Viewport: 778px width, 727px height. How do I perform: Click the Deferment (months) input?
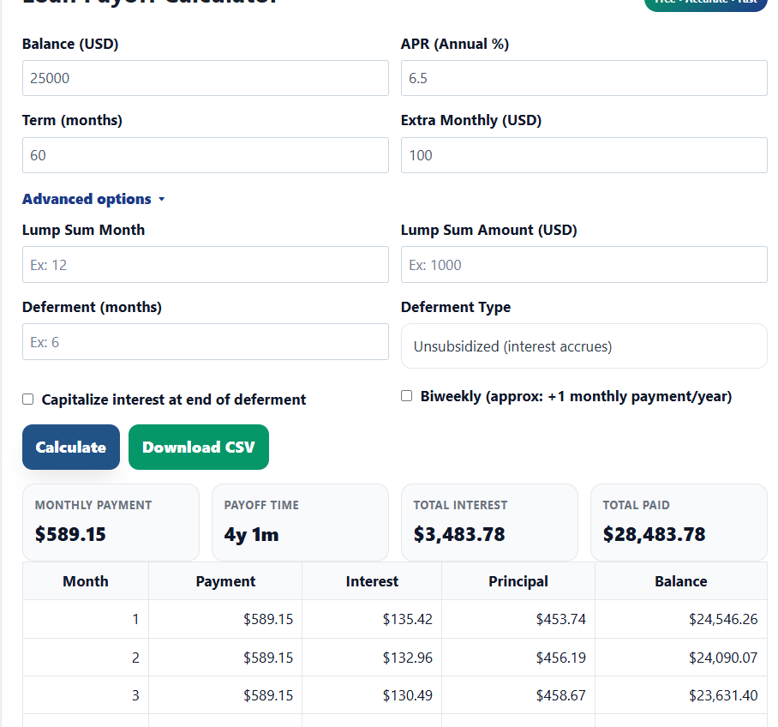coord(205,342)
